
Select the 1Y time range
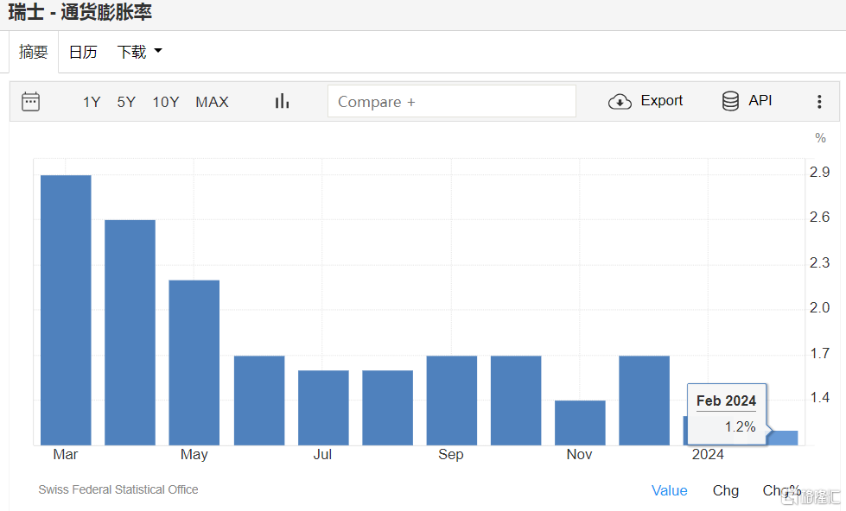[92, 102]
